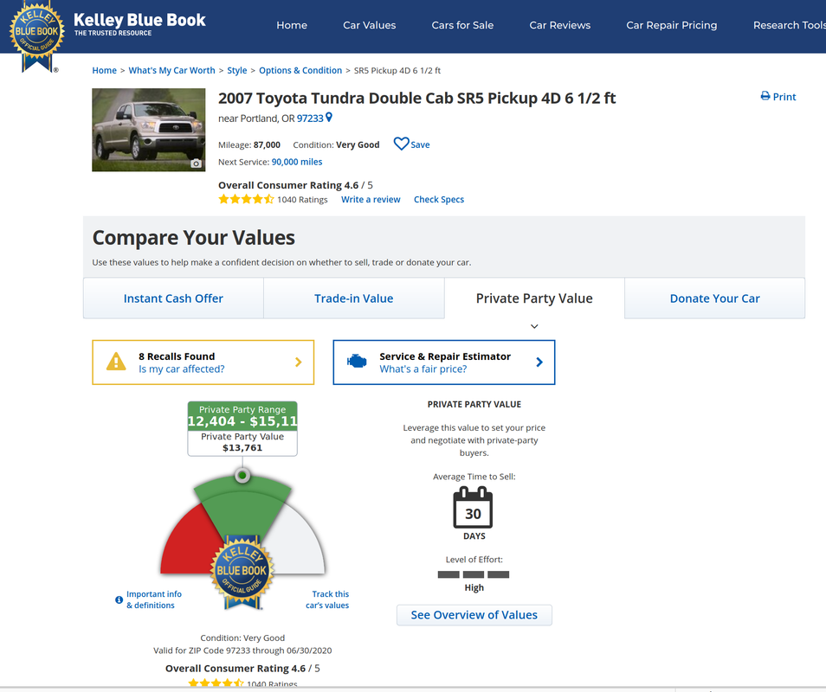Go to What's My Car Worth breadcrumb
826x692 pixels.
171,71
